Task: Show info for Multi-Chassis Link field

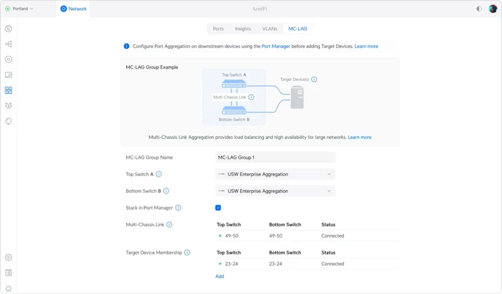Action: tap(169, 224)
